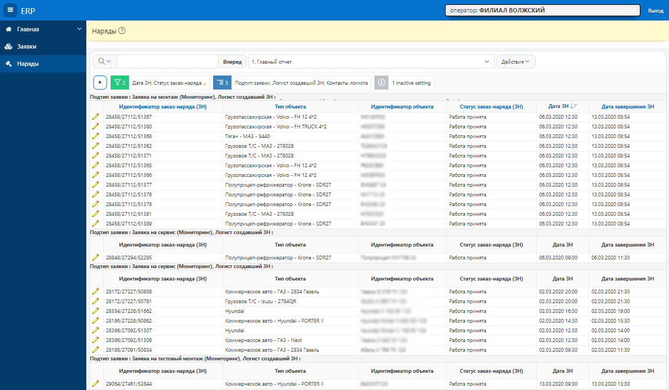Click the Выход logout link
Viewport: 669px width, 390px height.
click(x=656, y=10)
